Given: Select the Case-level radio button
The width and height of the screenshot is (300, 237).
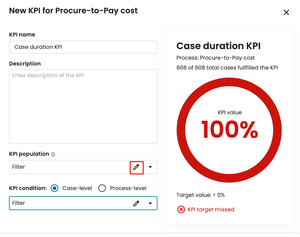Looking at the screenshot, I should point(54,188).
